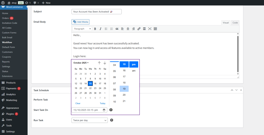Toggle italic formatting in email editor
This screenshot has height=135, width=264.
101,29
